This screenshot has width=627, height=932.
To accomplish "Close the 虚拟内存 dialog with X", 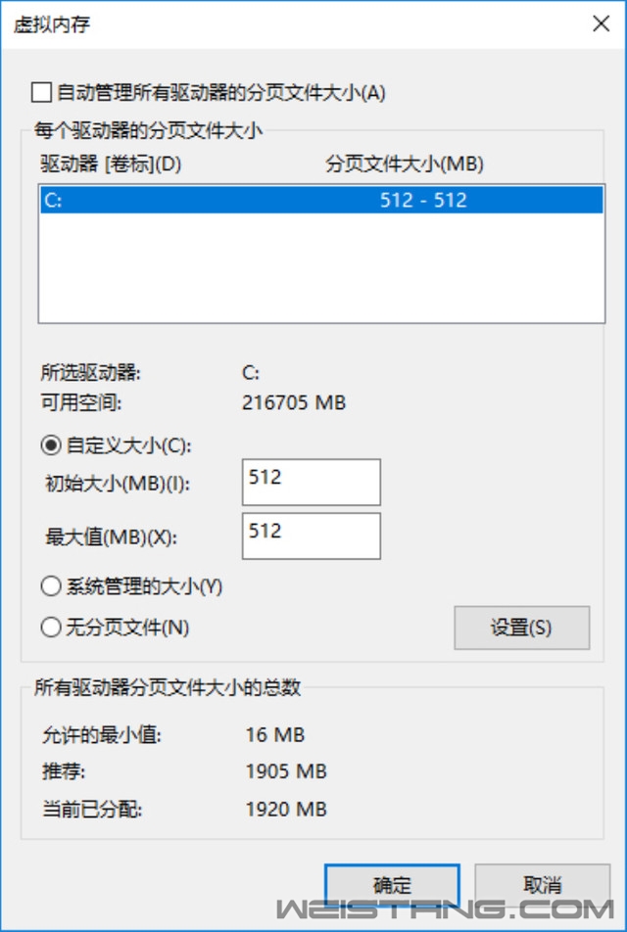I will pos(602,23).
